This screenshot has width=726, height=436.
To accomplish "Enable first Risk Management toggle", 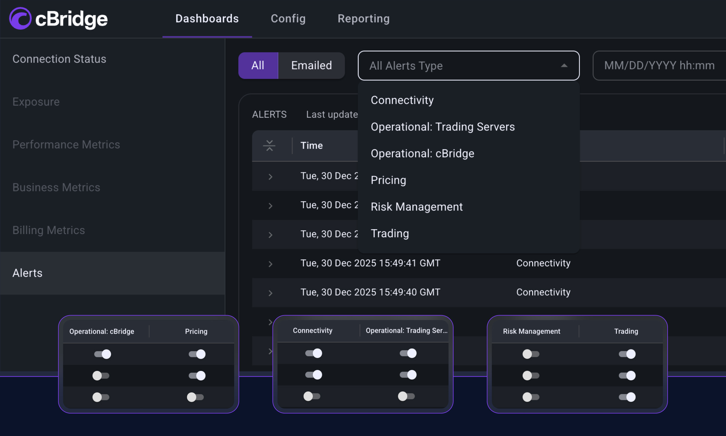I will coord(531,354).
